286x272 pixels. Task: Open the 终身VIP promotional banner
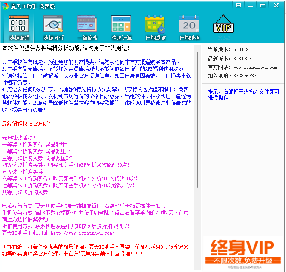pyautogui.click(x=243, y=253)
